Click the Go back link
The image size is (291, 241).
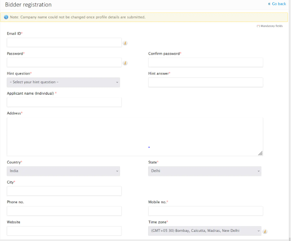pyautogui.click(x=277, y=4)
